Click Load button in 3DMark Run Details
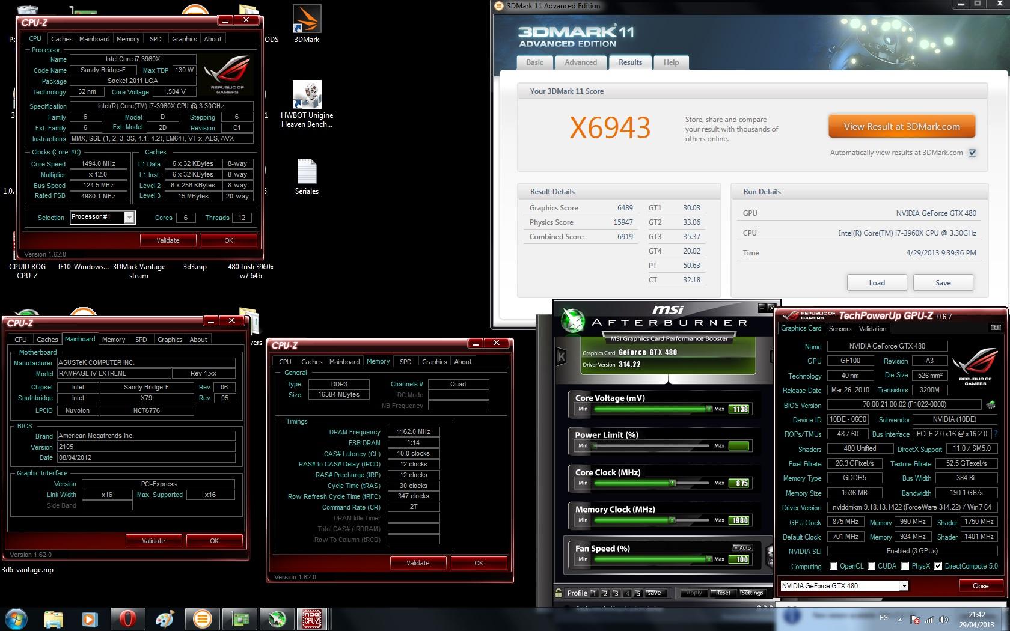 click(x=877, y=283)
